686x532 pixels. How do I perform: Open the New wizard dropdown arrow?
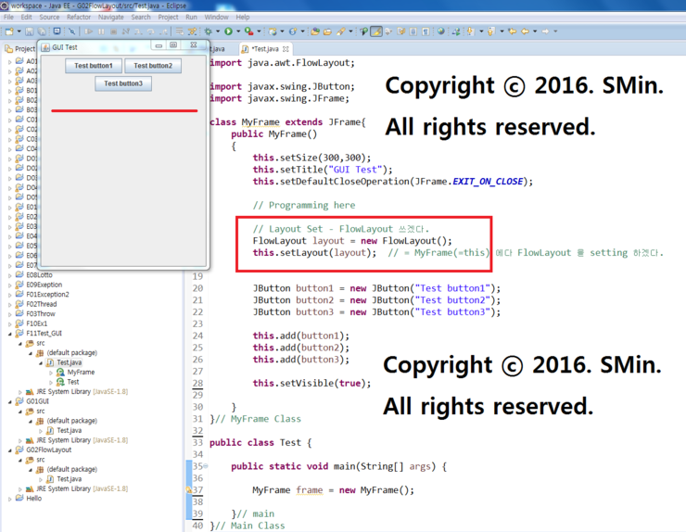pos(19,32)
